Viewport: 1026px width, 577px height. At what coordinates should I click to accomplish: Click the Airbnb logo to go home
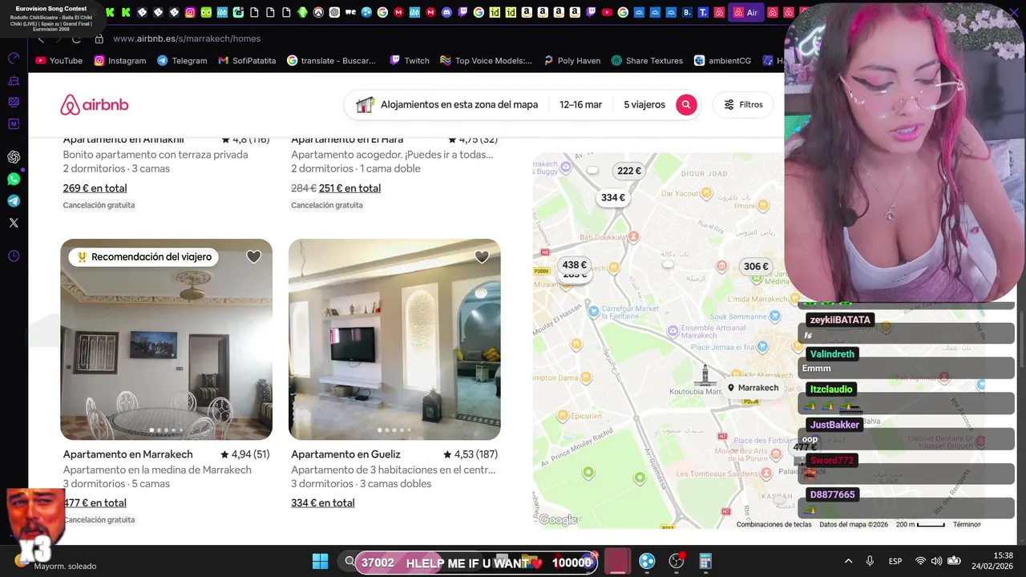(94, 105)
